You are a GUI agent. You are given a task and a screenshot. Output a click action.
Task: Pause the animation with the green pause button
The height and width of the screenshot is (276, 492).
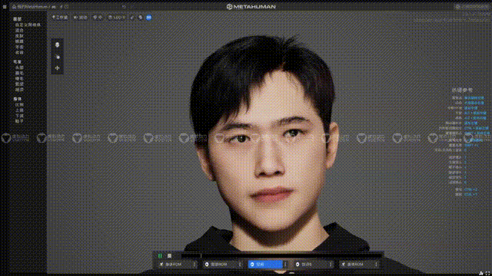160,255
